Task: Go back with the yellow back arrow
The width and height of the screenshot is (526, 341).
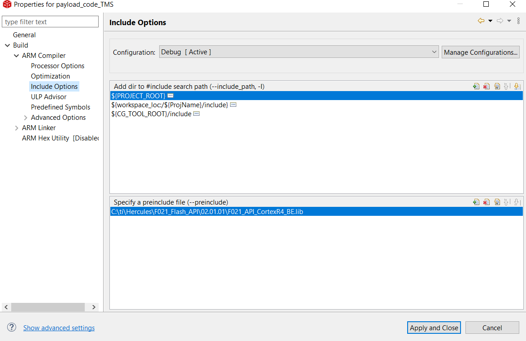Action: [481, 21]
